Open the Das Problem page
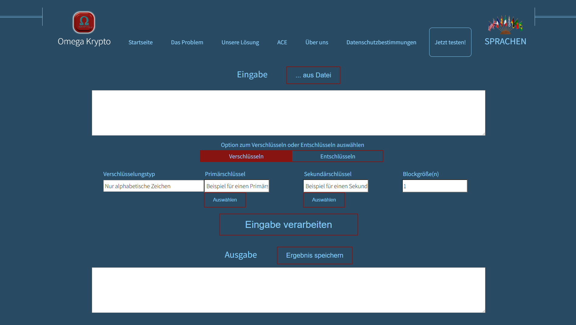 click(x=187, y=42)
